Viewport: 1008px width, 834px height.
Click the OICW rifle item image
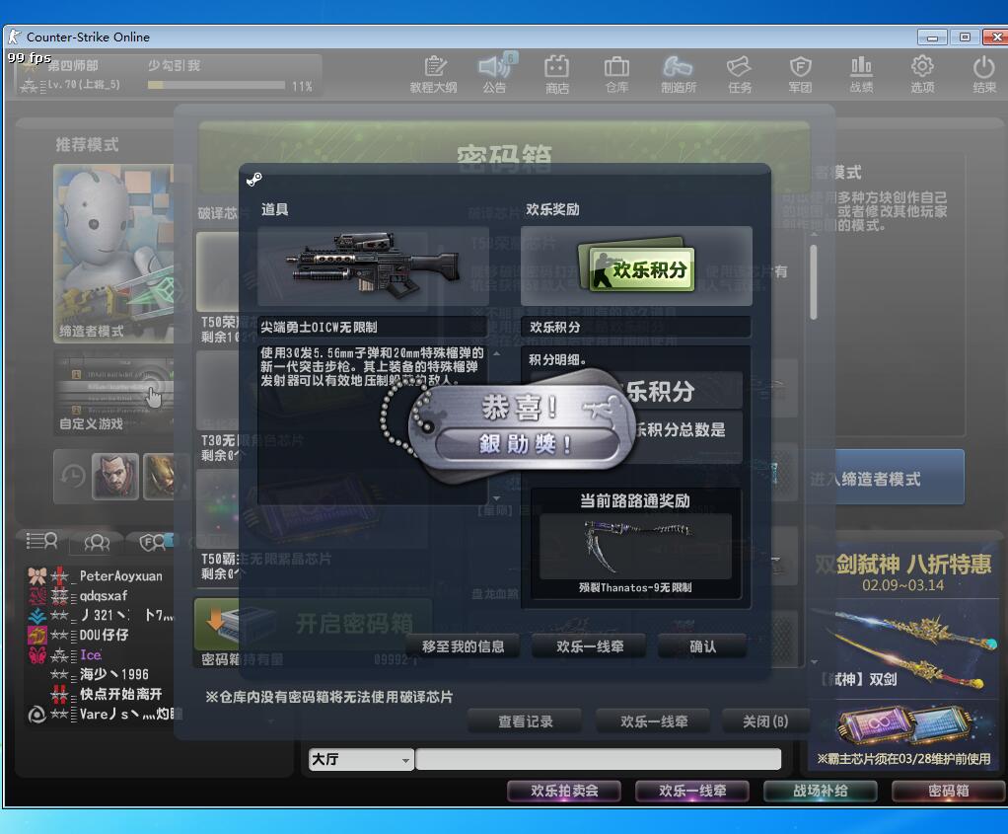(x=373, y=265)
